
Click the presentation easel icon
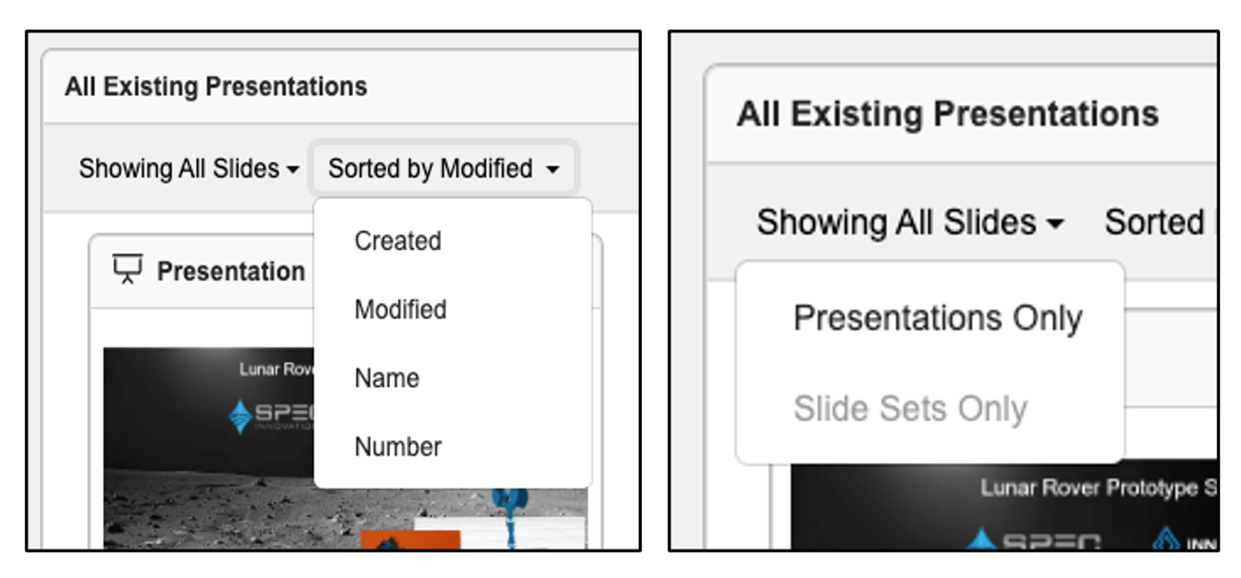(127, 270)
